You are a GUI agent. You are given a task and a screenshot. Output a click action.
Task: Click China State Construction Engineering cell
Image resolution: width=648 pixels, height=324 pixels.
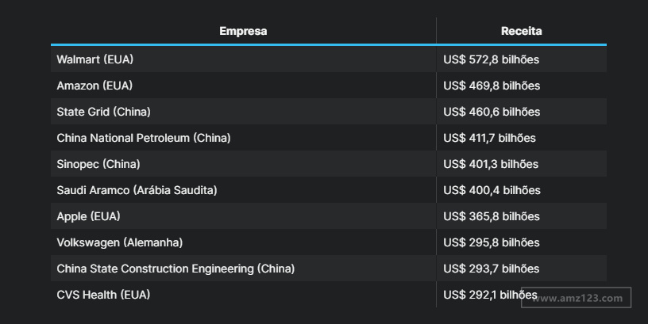point(175,269)
